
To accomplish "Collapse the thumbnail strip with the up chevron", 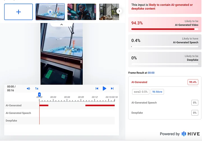I will (x=62, y=25).
